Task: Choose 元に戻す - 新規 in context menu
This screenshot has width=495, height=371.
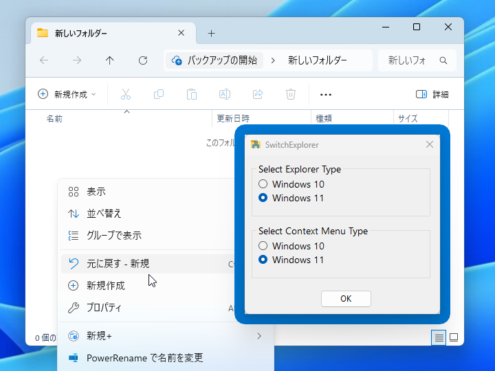Action: pos(148,264)
